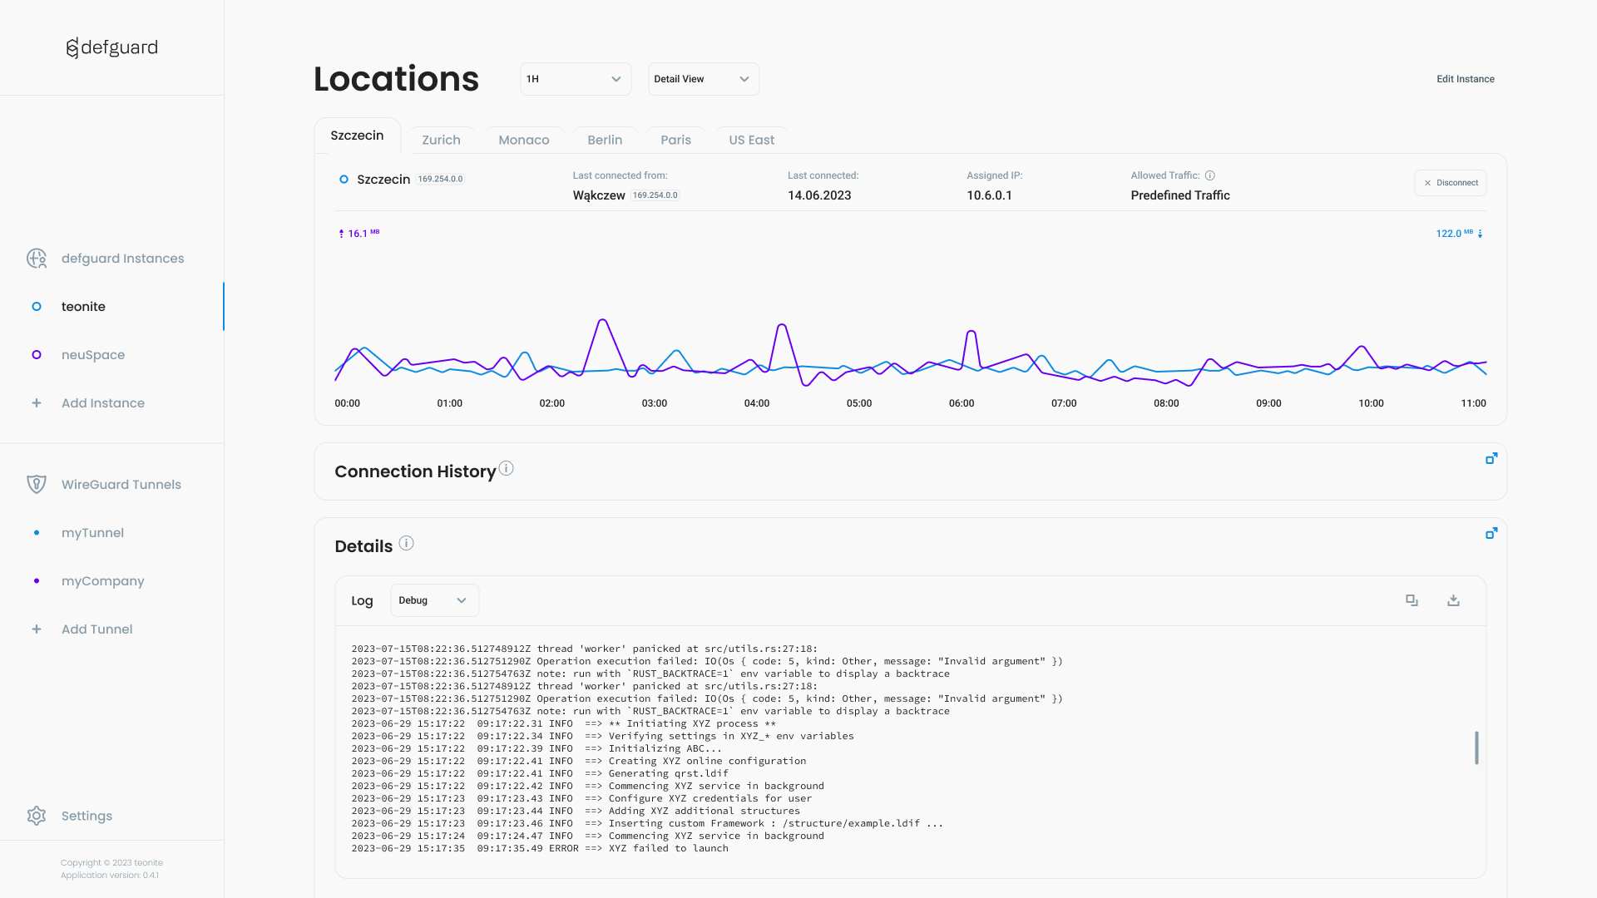Switch to the Zurich location tab
The width and height of the screenshot is (1597, 898).
pyautogui.click(x=440, y=139)
